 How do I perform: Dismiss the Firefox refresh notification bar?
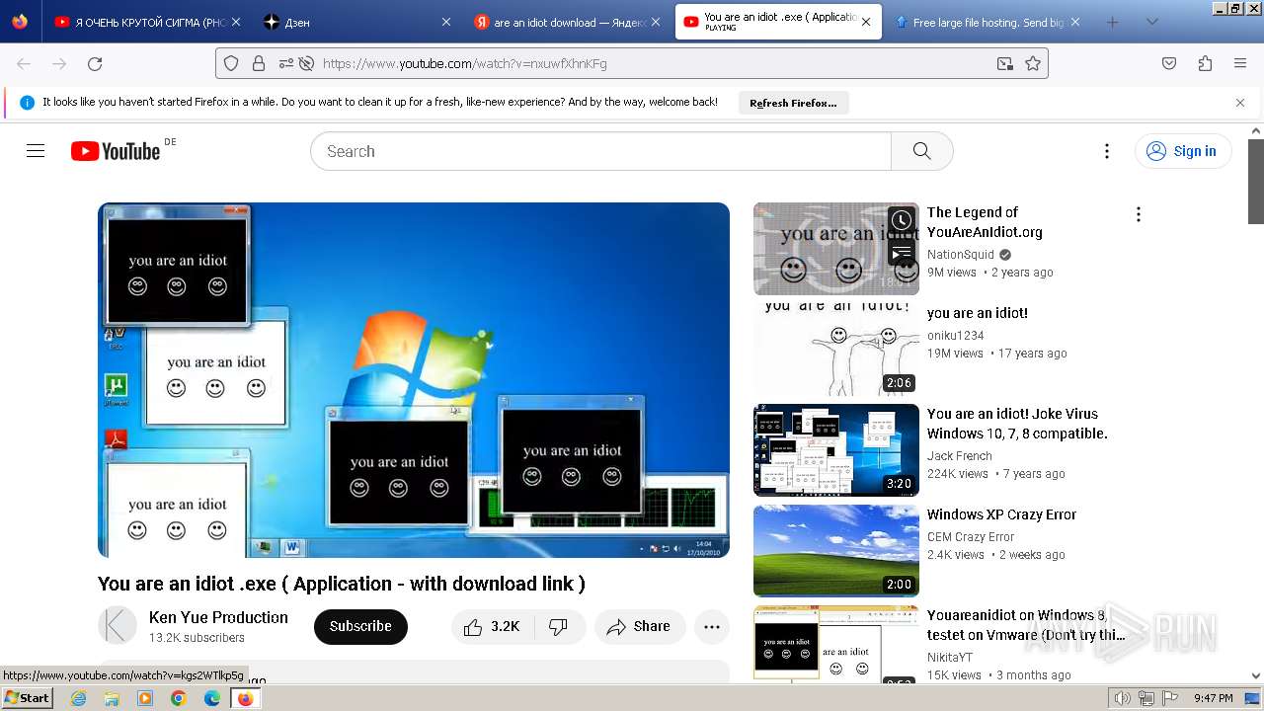(x=1240, y=103)
